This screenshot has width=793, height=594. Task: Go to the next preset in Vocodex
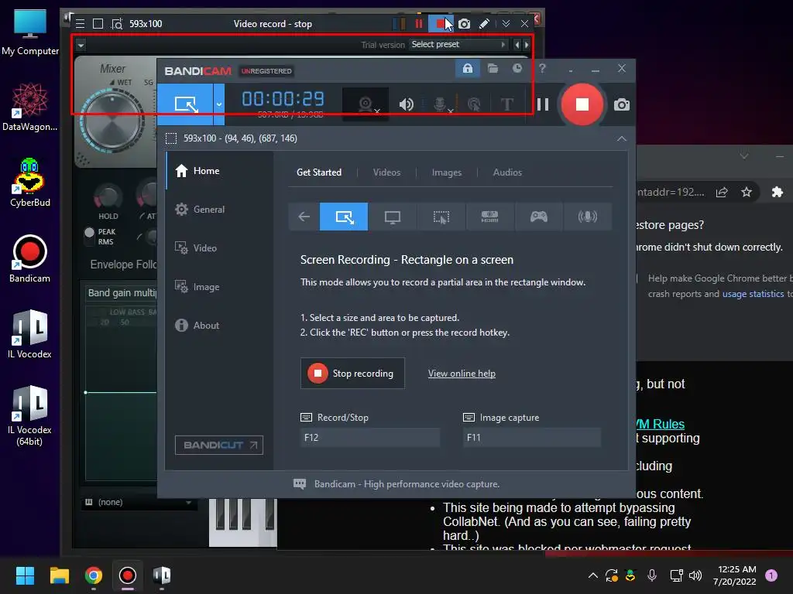[527, 45]
